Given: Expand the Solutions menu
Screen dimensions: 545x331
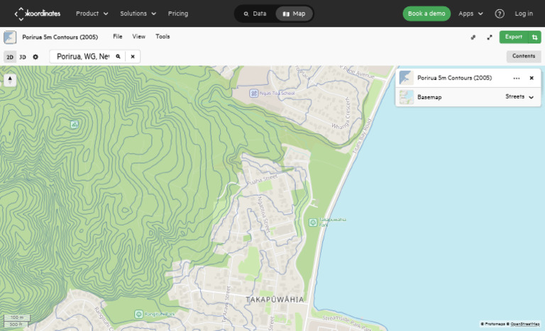Looking at the screenshot, I should click(138, 13).
